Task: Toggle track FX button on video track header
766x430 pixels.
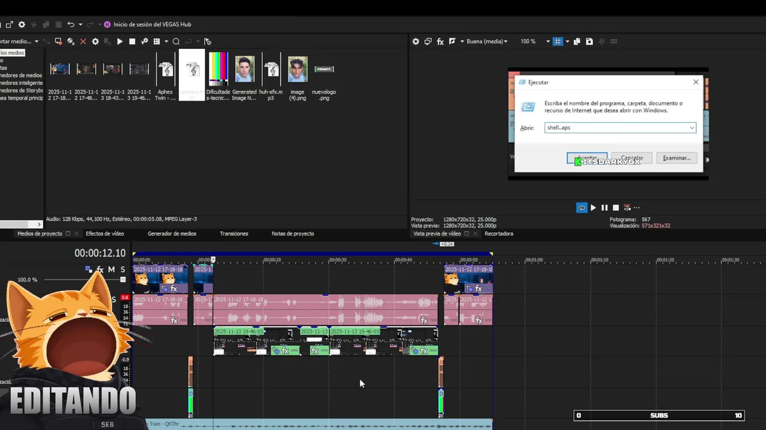Action: 100,270
